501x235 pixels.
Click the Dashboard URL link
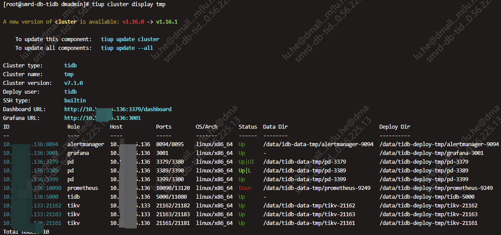(118, 109)
